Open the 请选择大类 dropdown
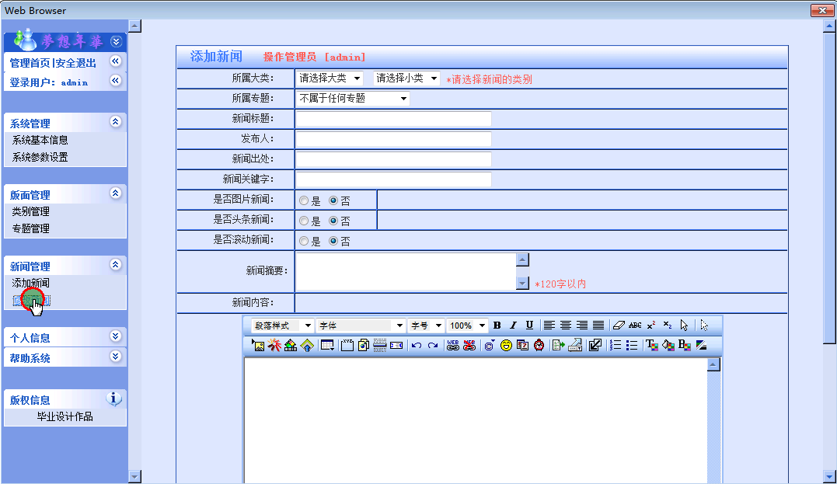 (330, 78)
